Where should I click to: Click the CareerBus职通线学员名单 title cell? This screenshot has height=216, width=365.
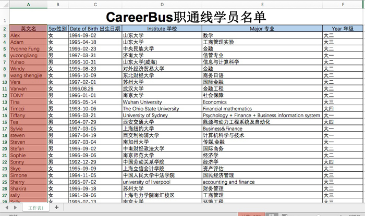click(x=186, y=17)
